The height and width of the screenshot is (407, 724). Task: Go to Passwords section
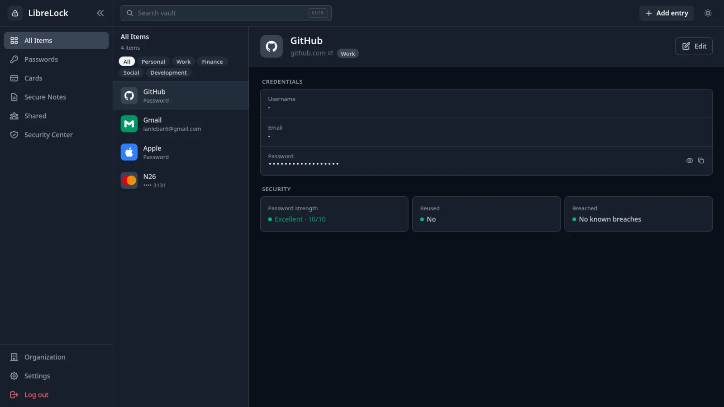56,59
